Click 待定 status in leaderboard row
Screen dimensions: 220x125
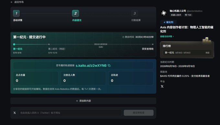pos(207,53)
